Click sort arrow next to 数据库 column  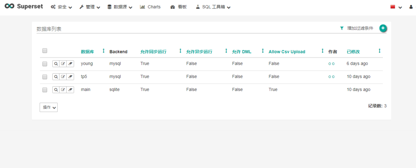pyautogui.click(x=103, y=51)
